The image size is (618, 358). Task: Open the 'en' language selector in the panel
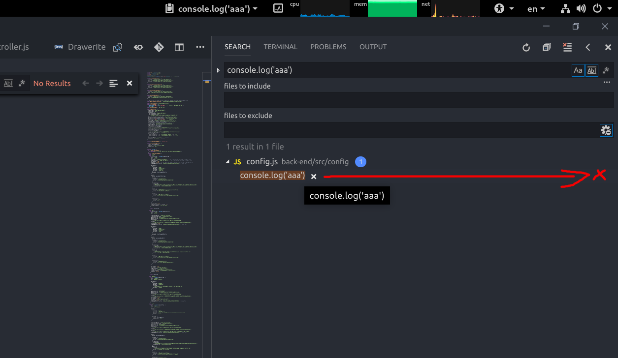pyautogui.click(x=536, y=8)
